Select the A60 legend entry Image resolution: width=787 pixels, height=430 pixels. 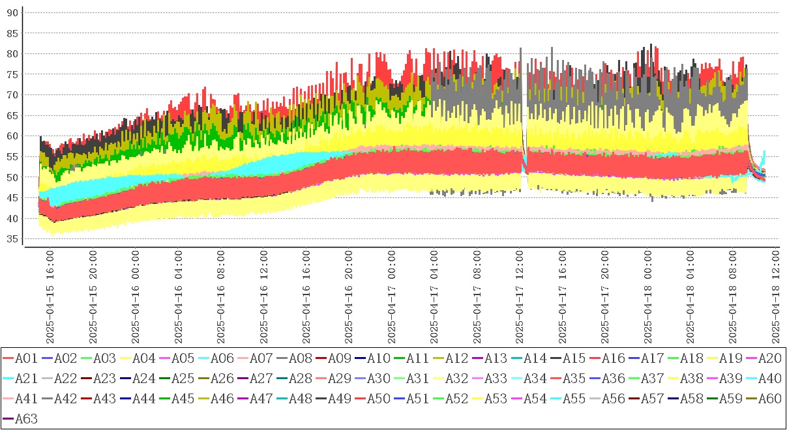(768, 399)
